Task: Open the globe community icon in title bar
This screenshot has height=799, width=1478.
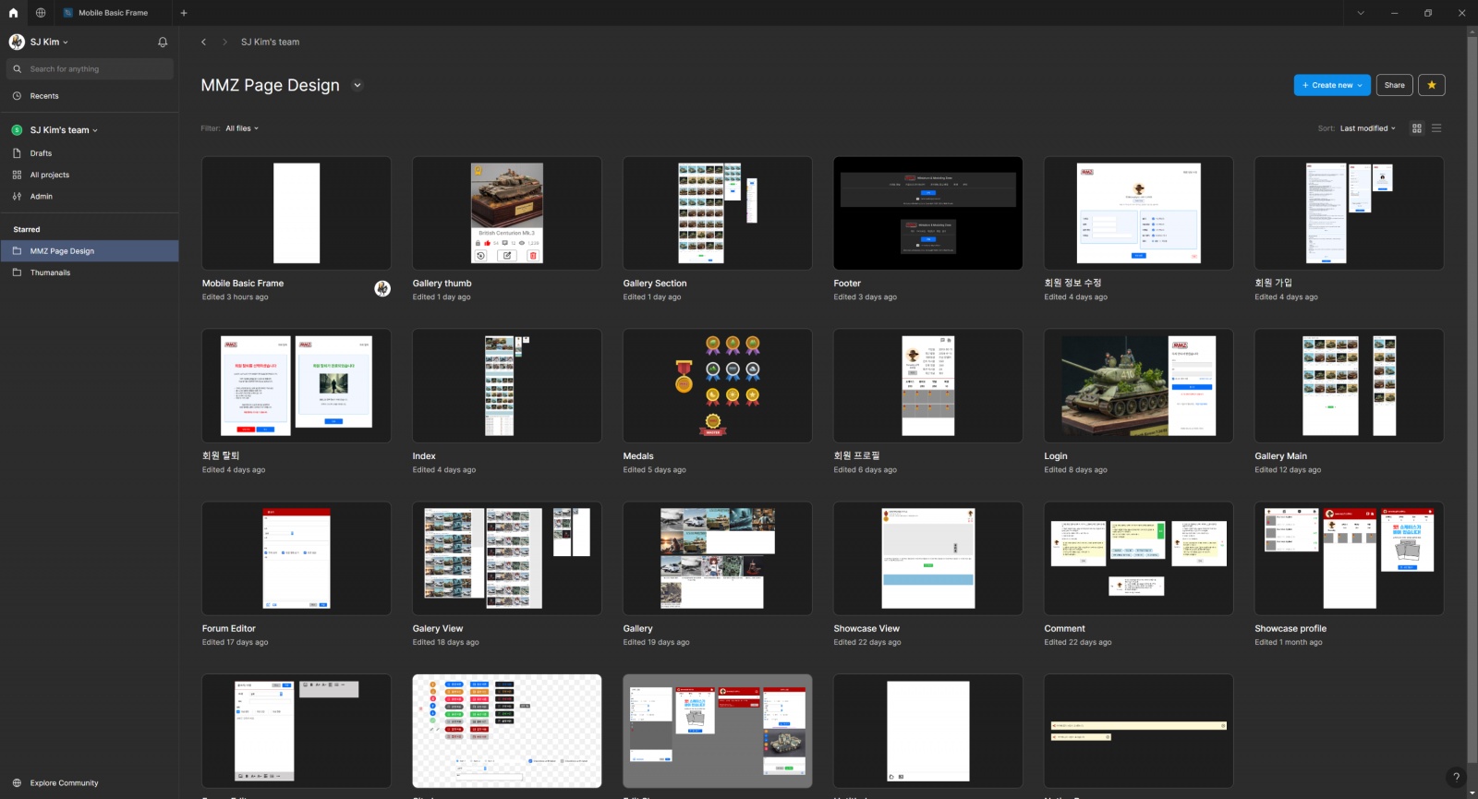Action: pyautogui.click(x=41, y=13)
